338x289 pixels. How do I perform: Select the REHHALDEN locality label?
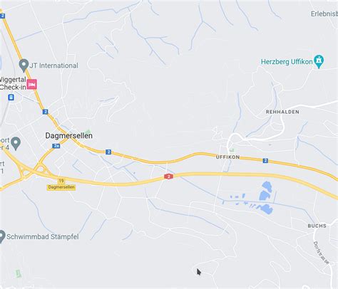[x=282, y=112]
